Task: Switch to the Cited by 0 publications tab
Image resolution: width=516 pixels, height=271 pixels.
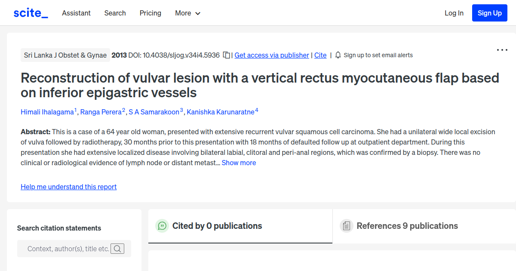Action: (x=217, y=226)
